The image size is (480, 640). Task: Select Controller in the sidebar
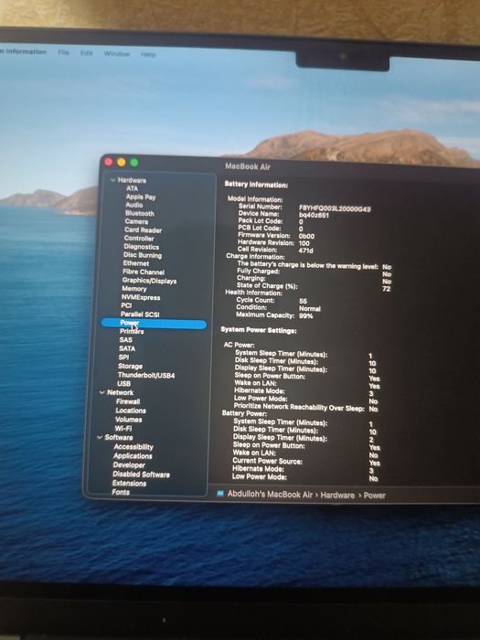pyautogui.click(x=139, y=239)
